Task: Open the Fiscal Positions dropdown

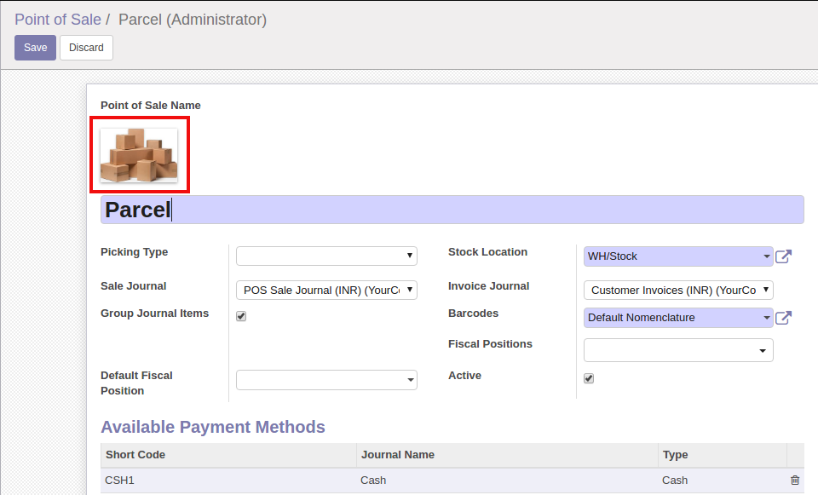Action: pos(678,350)
